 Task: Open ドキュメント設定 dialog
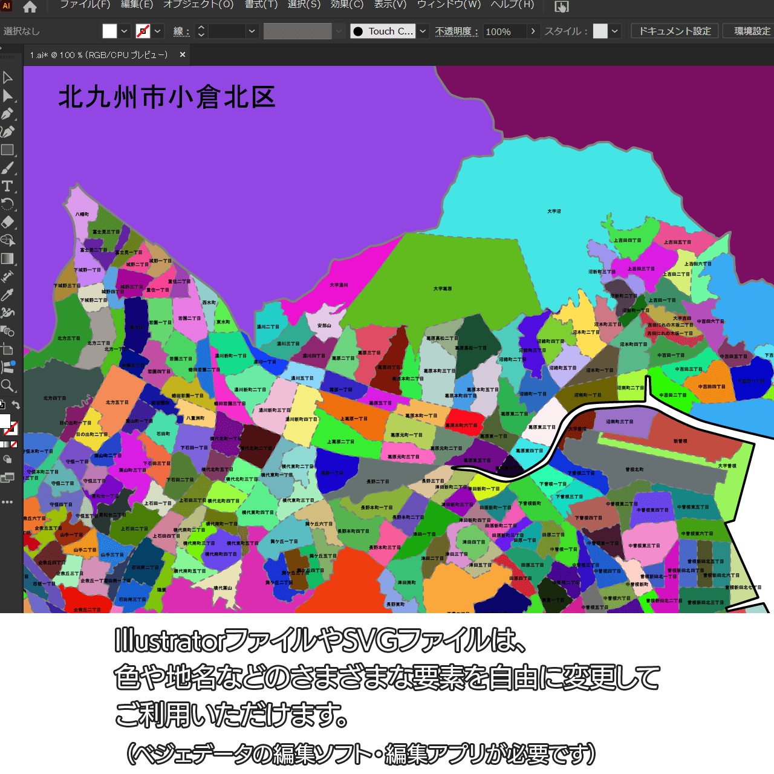click(x=675, y=31)
